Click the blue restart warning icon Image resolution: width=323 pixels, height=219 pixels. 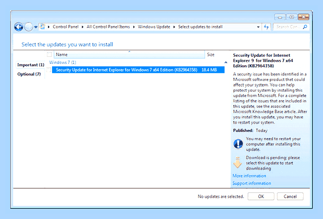(x=238, y=144)
